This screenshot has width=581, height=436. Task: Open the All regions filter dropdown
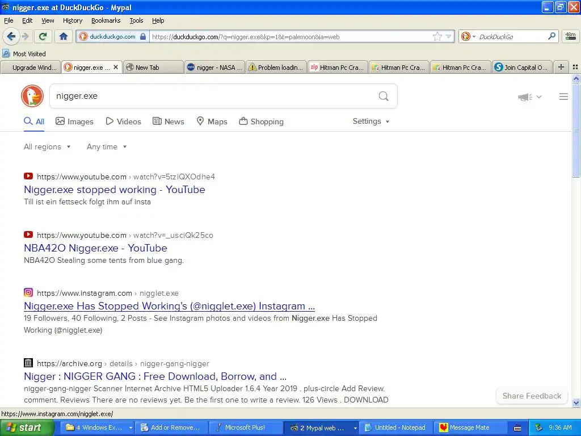click(47, 147)
